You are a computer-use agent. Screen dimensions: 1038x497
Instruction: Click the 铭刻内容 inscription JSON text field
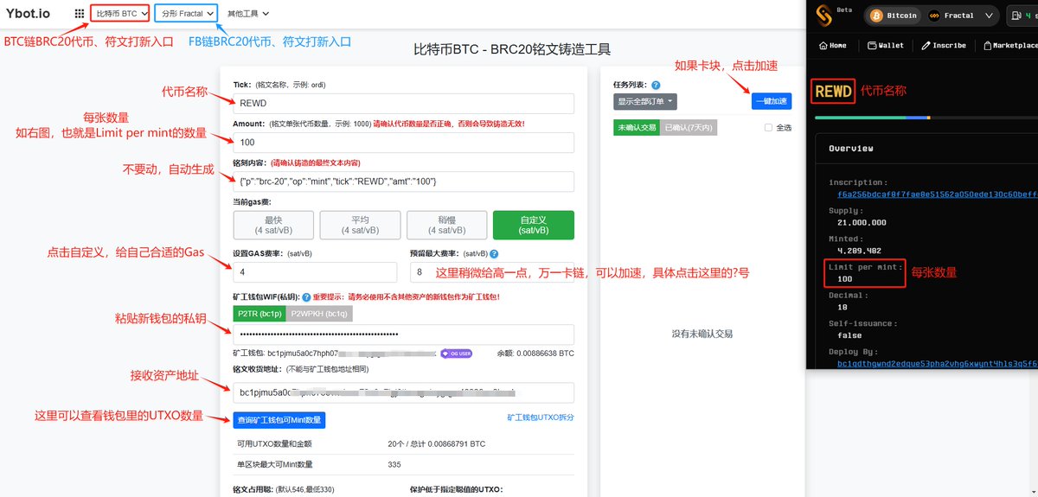pyautogui.click(x=404, y=182)
